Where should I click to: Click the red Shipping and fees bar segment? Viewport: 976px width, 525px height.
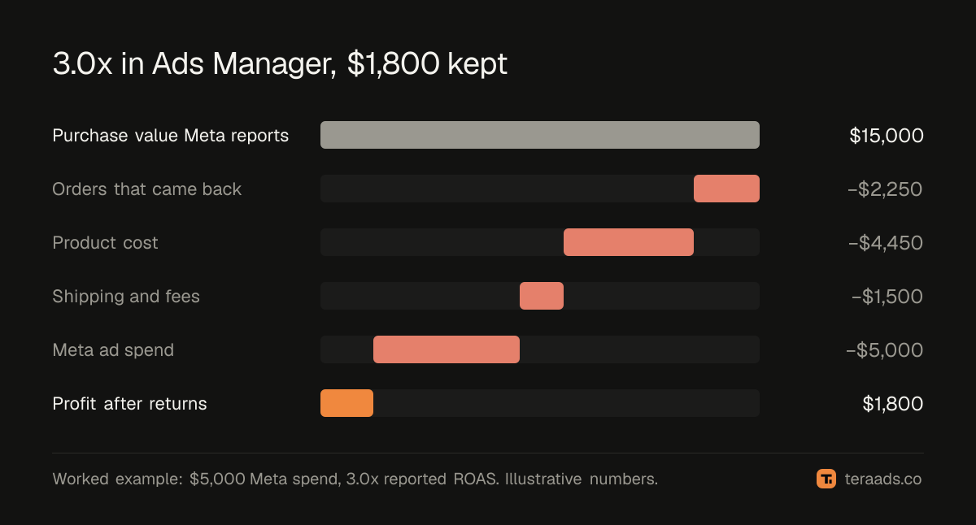(x=542, y=296)
